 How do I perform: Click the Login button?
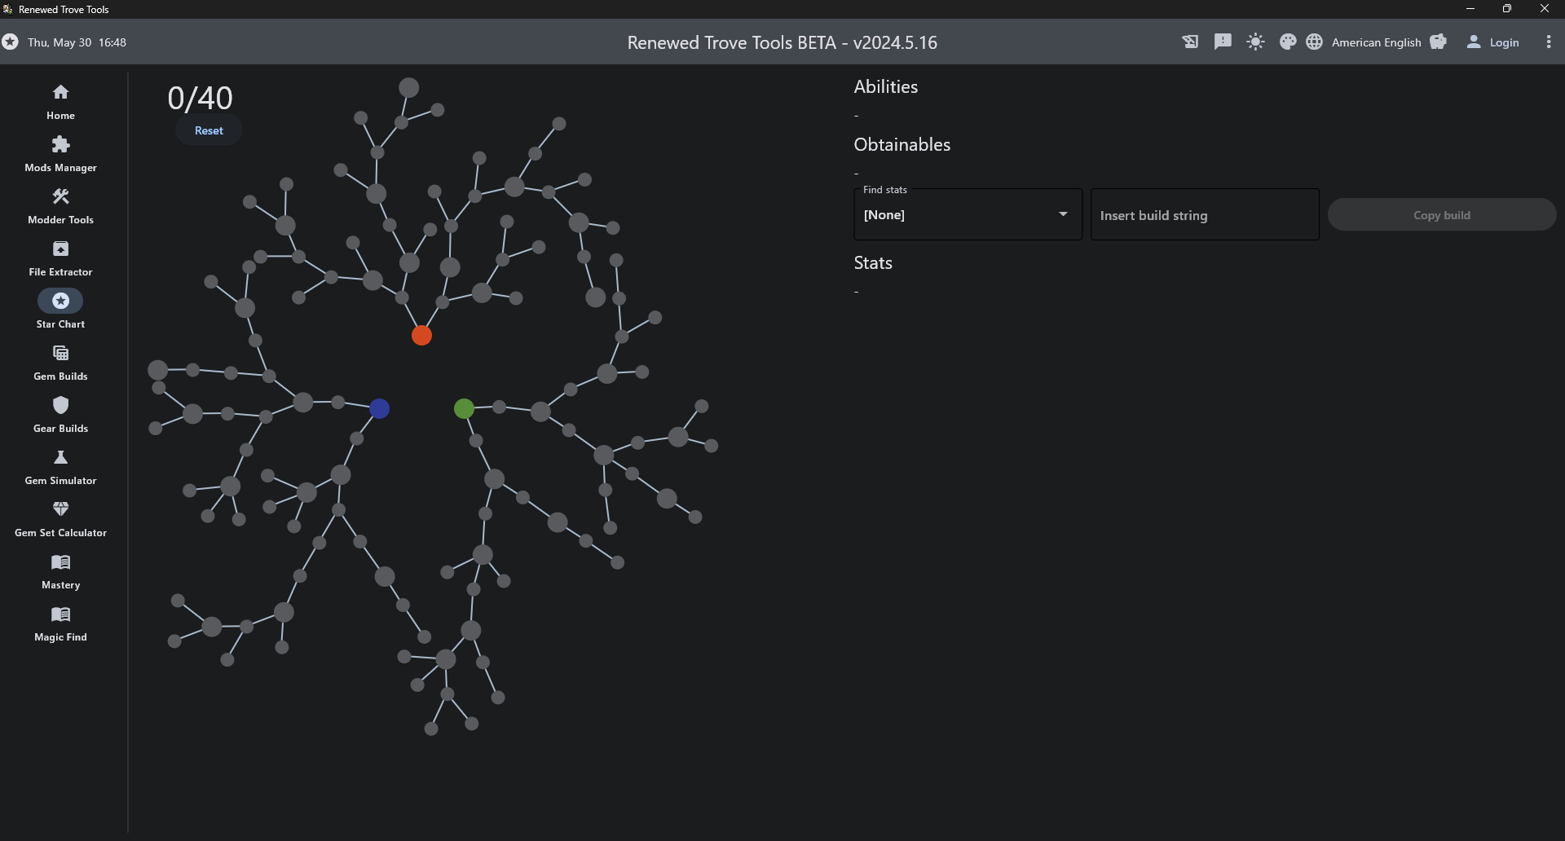click(1493, 42)
